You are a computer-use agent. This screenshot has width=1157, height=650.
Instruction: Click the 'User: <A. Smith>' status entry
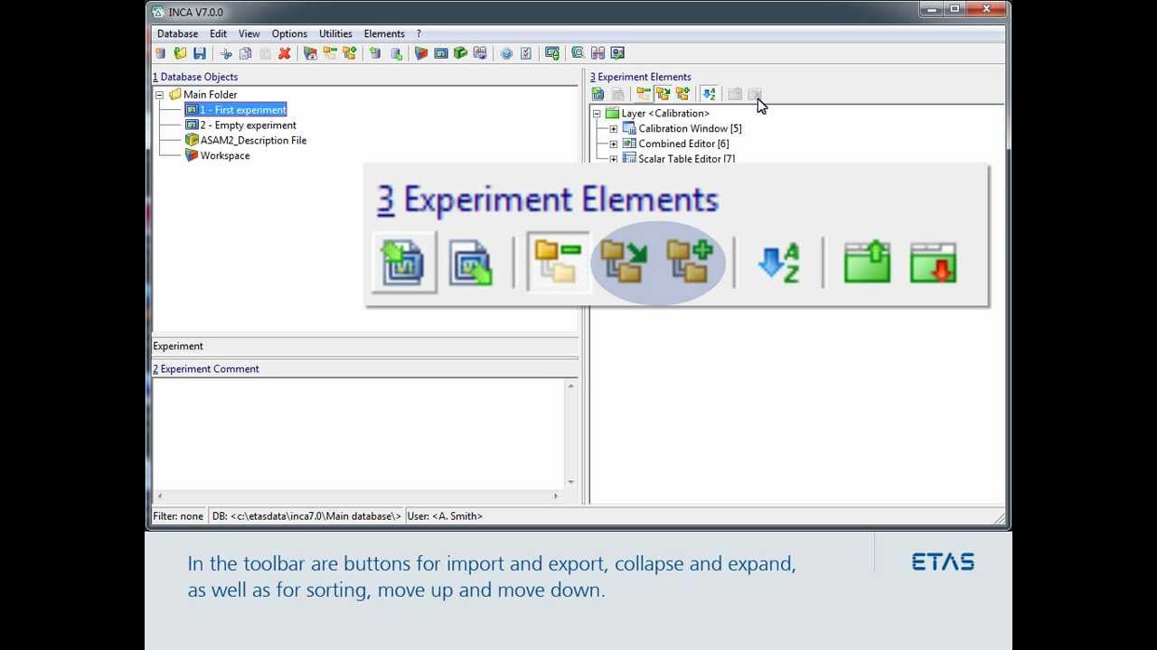point(445,516)
